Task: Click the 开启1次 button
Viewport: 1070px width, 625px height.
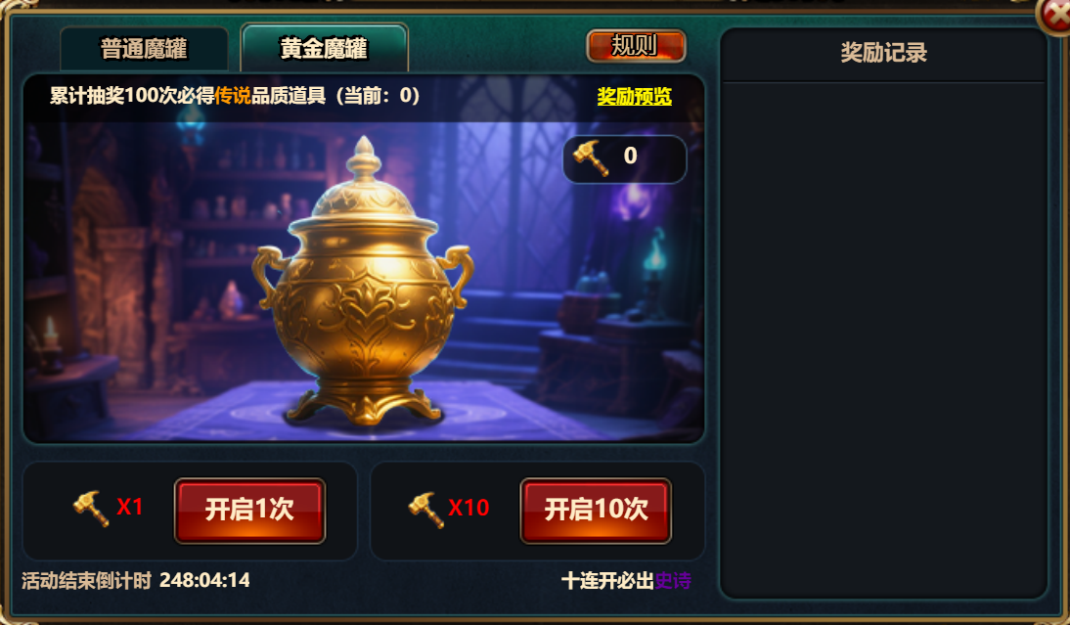Action: click(x=249, y=511)
